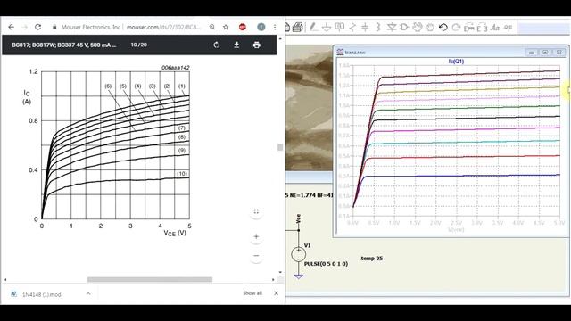The image size is (571, 321).
Task: Click the V1 voltage source symbol
Action: 298,254
